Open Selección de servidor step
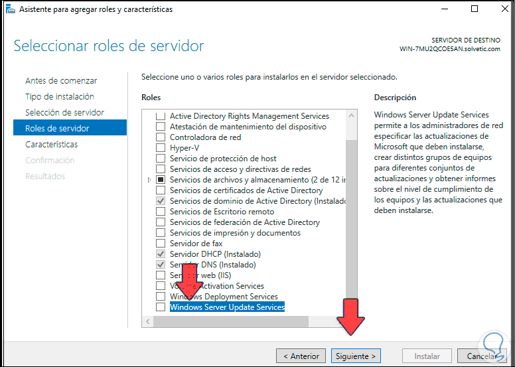The width and height of the screenshot is (515, 367). 64,112
